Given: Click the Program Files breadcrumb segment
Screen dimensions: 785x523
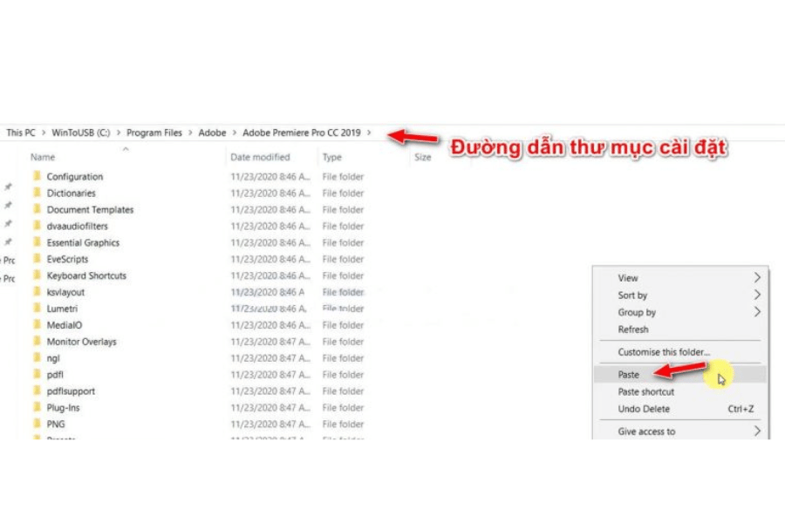Looking at the screenshot, I should point(154,132).
